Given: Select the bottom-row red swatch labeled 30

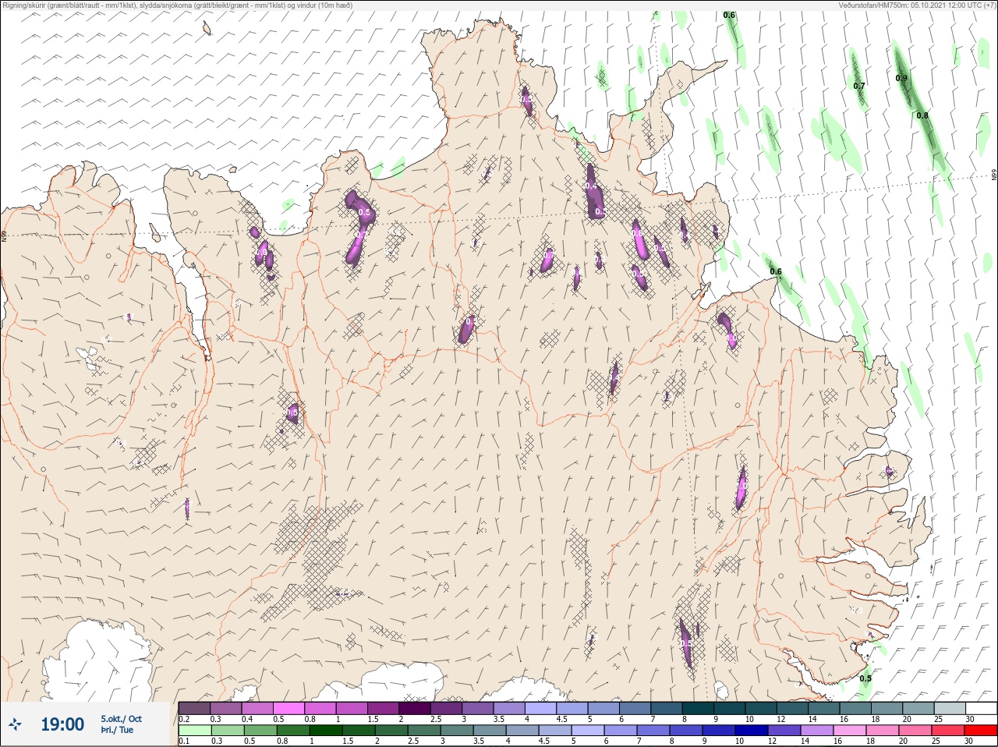Looking at the screenshot, I should coord(981,731).
